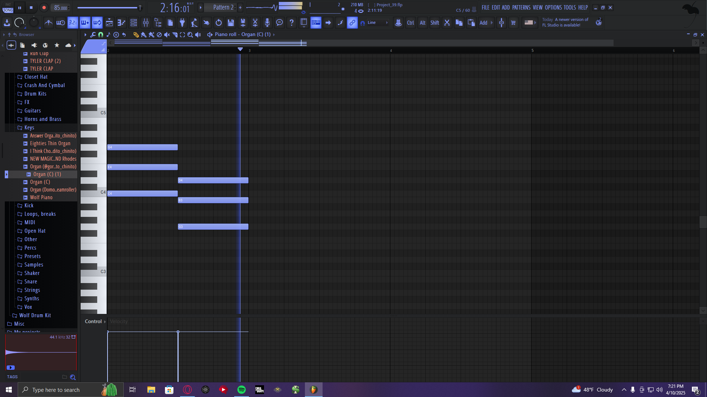Select the piano roll pencil draw tool
Image resolution: width=707 pixels, height=397 pixels.
(136, 35)
